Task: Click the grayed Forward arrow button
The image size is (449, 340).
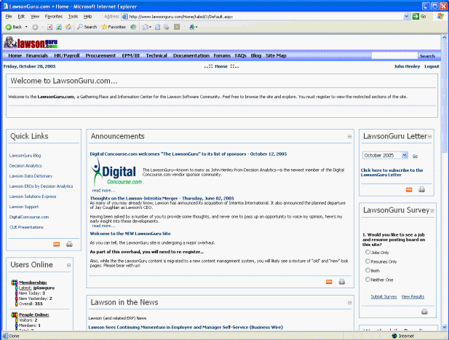Action: tap(35, 27)
